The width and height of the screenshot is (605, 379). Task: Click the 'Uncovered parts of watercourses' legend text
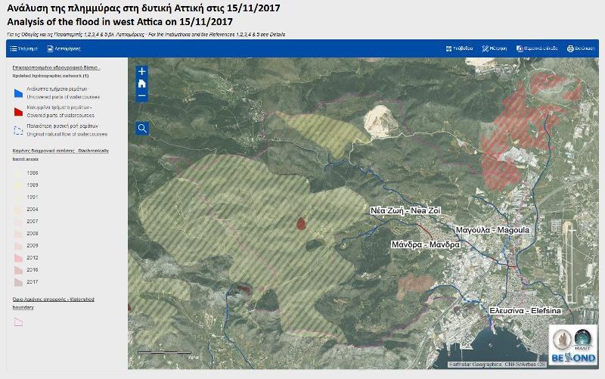point(64,97)
